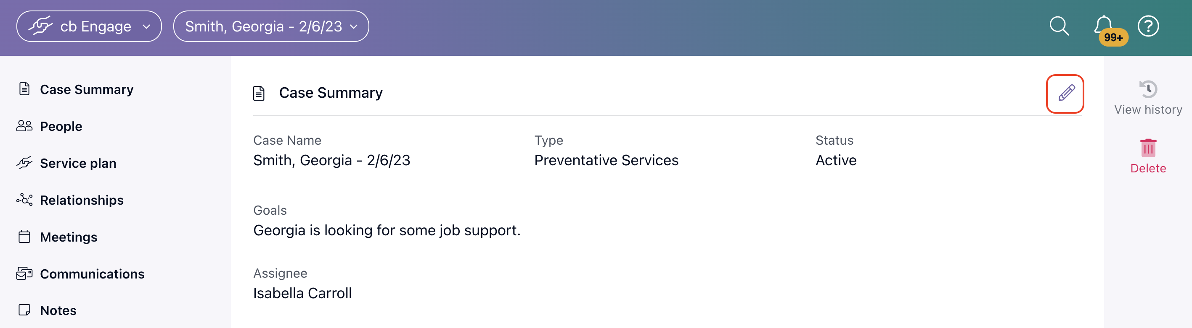Click the View history label
Image resolution: width=1192 pixels, height=328 pixels.
(x=1148, y=110)
